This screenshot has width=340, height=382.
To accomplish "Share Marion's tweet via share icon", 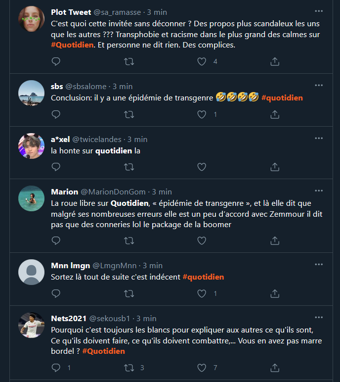I will coord(275,240).
